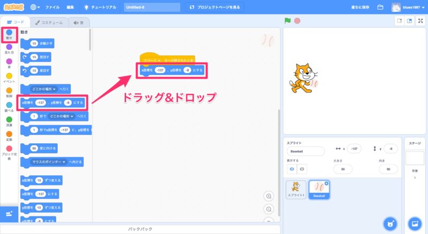Viewport: 428px width, 234px height.
Task: Open the ファイル menu
Action: point(52,7)
